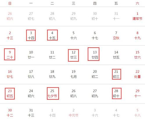
Task: Click August 22 处暑 cell
Action: [137, 74]
